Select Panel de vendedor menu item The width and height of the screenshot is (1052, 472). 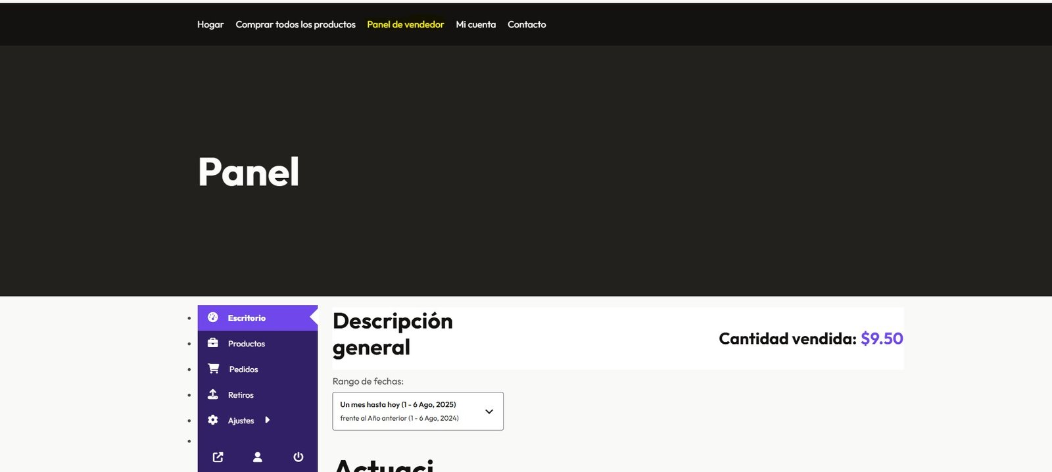point(405,24)
